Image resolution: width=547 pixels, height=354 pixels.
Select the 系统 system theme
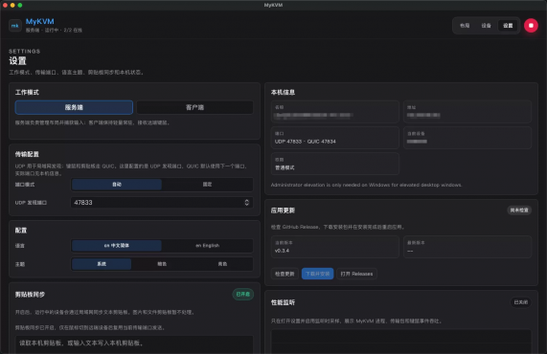(x=102, y=264)
